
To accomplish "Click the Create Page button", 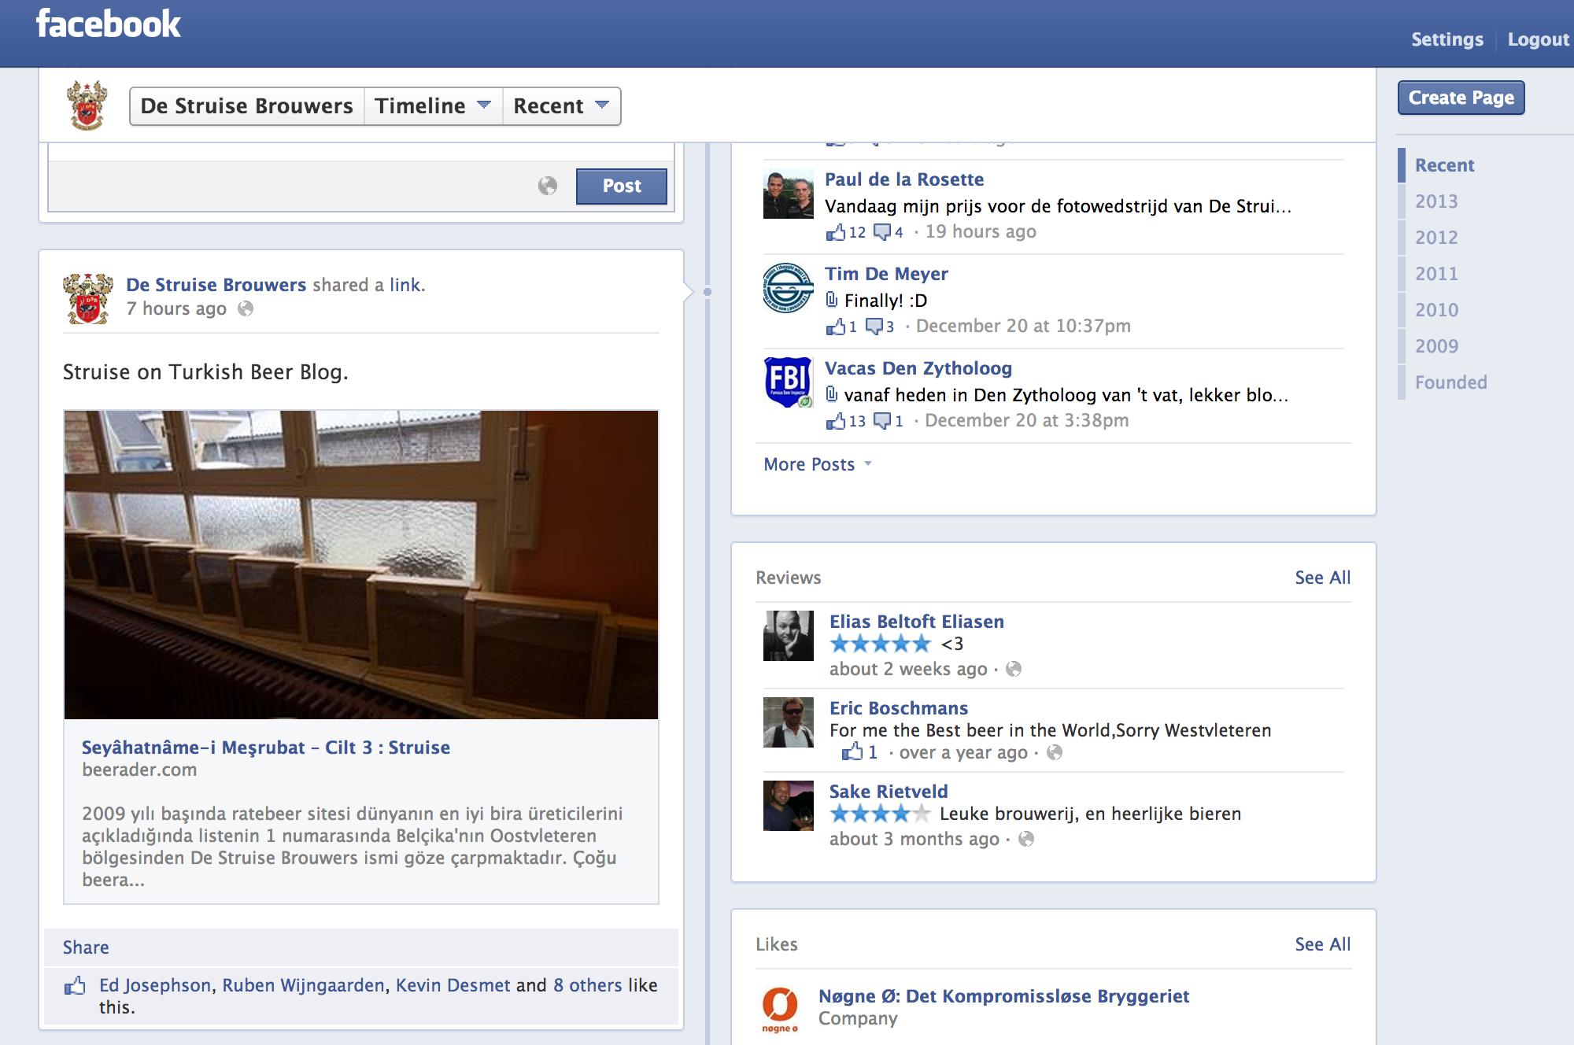I will coord(1461,98).
